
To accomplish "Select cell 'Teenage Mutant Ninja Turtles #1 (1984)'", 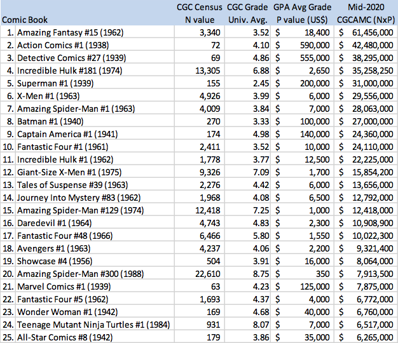I will click(93, 325).
